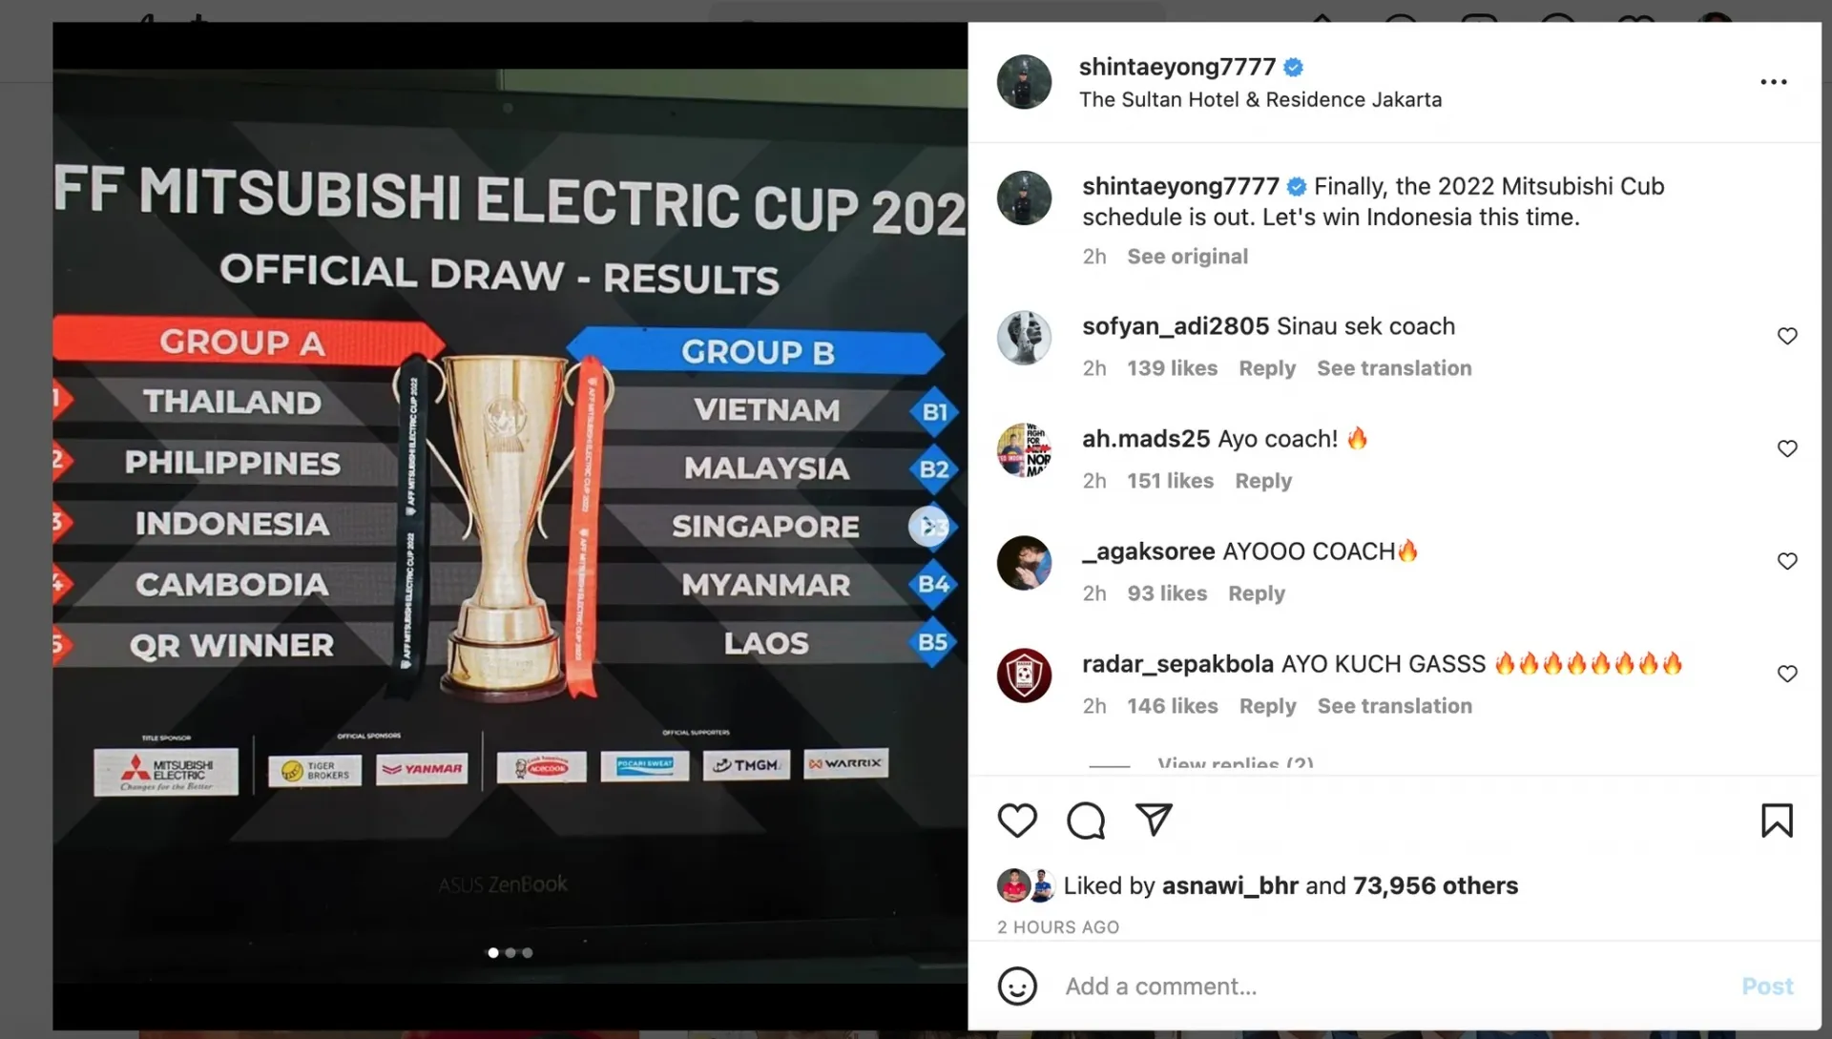Jump to the second carousel dot
The height and width of the screenshot is (1039, 1832).
pyautogui.click(x=510, y=952)
